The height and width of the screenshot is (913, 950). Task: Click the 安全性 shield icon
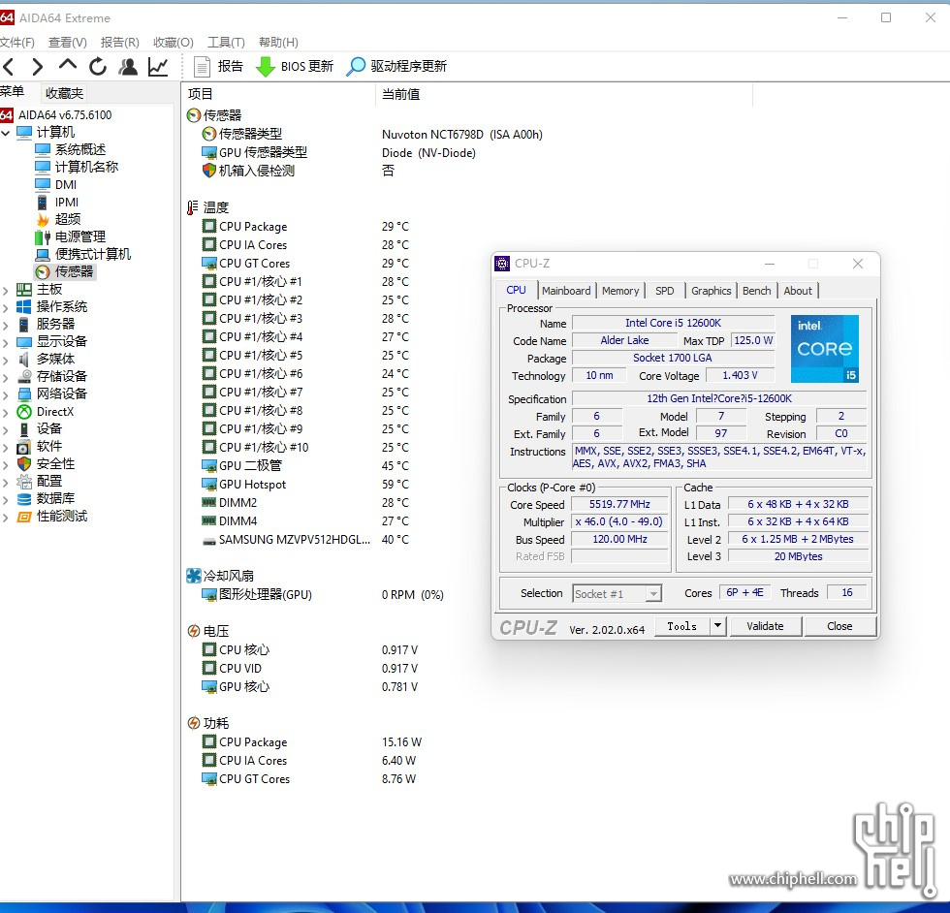pyautogui.click(x=23, y=464)
